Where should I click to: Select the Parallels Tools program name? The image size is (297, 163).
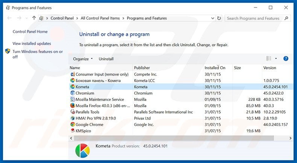[x=88, y=112]
